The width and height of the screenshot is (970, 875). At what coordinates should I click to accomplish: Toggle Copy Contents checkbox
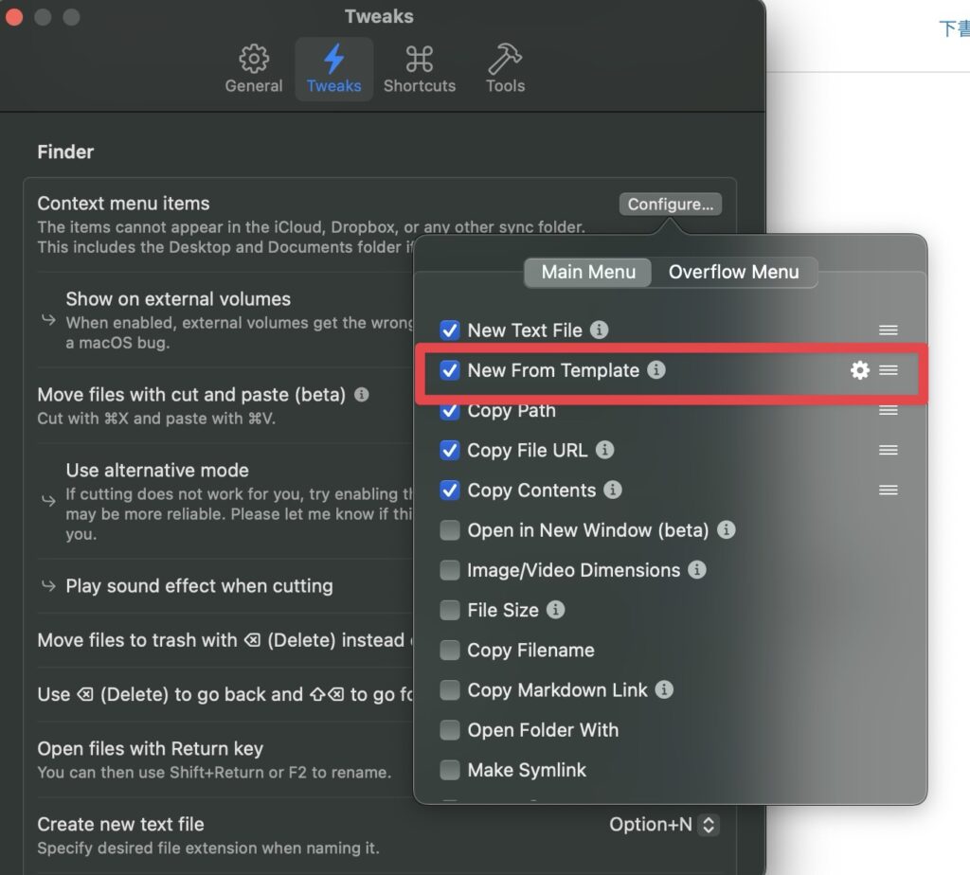pyautogui.click(x=450, y=491)
